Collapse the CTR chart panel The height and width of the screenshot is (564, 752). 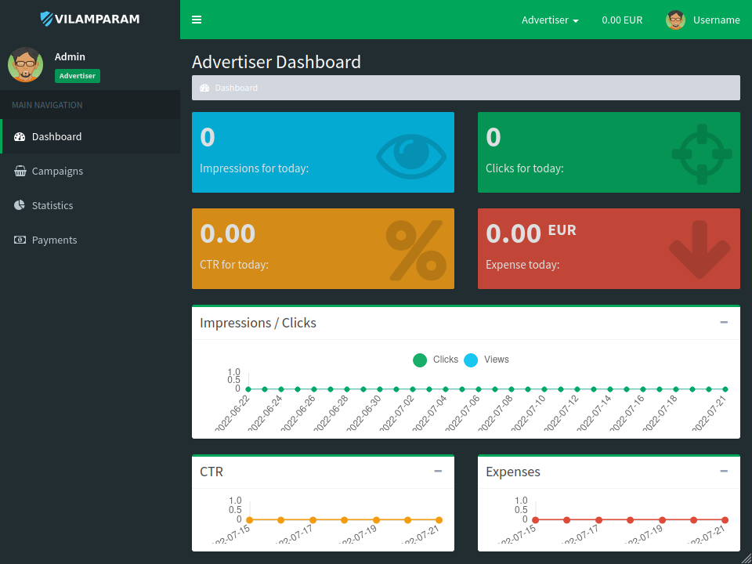(438, 472)
